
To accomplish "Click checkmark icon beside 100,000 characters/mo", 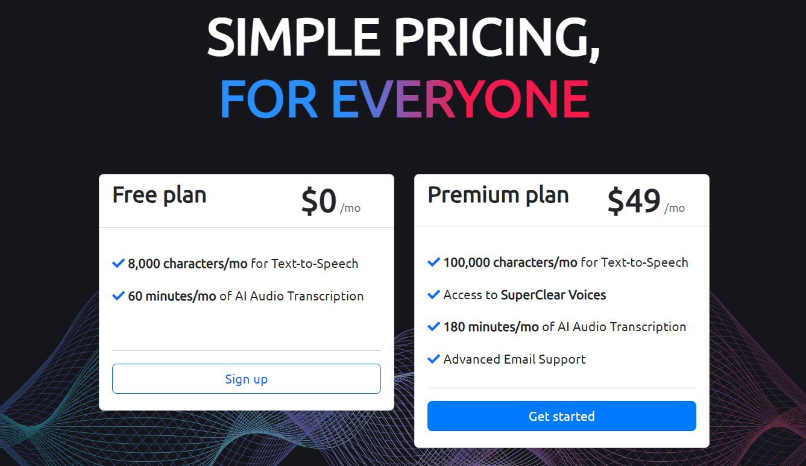I will point(434,262).
